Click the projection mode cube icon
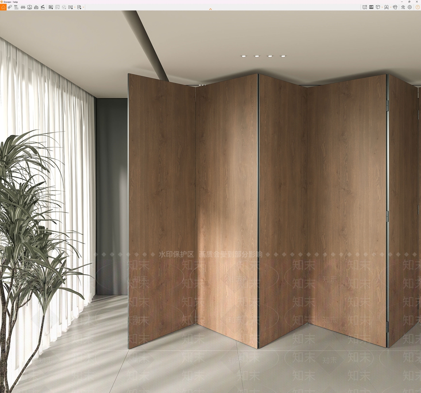The image size is (421, 393). click(378, 7)
